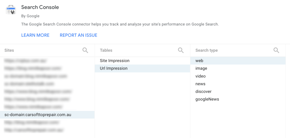Open search in the Sites column
This screenshot has width=290, height=138.
click(85, 50)
